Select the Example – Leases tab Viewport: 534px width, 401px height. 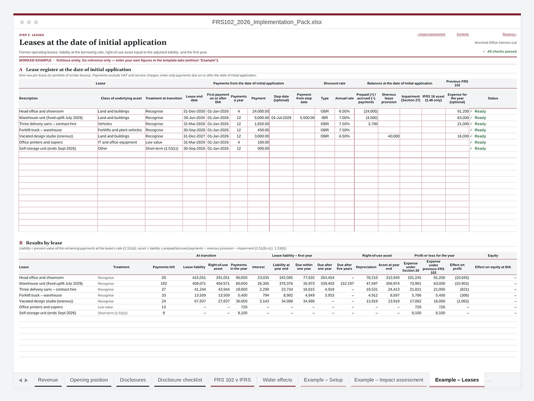tap(457, 380)
